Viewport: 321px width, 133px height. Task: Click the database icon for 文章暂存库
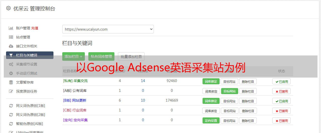point(11,82)
